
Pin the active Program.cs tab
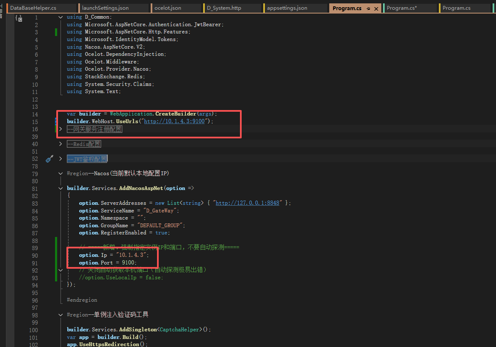(x=368, y=8)
